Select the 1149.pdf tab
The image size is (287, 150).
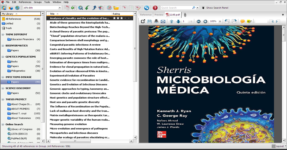(173, 15)
